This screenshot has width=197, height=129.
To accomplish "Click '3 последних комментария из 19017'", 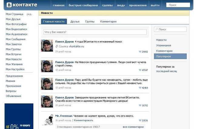I will pyautogui.click(x=78, y=127).
